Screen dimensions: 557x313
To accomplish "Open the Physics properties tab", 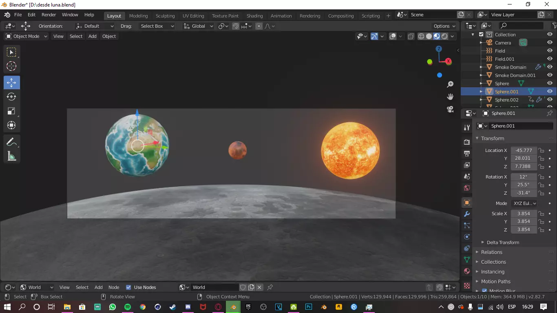I will 467,237.
